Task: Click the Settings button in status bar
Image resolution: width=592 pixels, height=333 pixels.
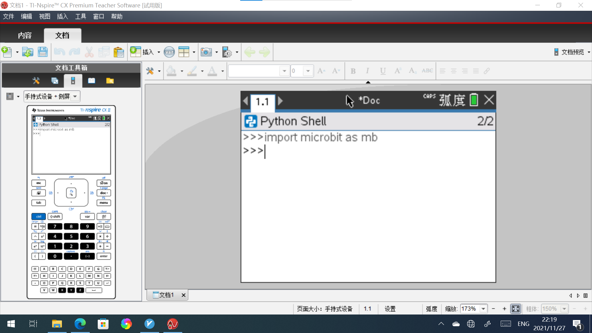Action: (390, 309)
